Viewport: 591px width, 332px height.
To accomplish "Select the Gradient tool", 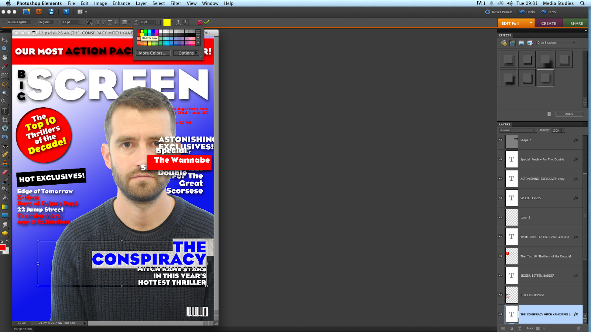I will click(x=5, y=207).
